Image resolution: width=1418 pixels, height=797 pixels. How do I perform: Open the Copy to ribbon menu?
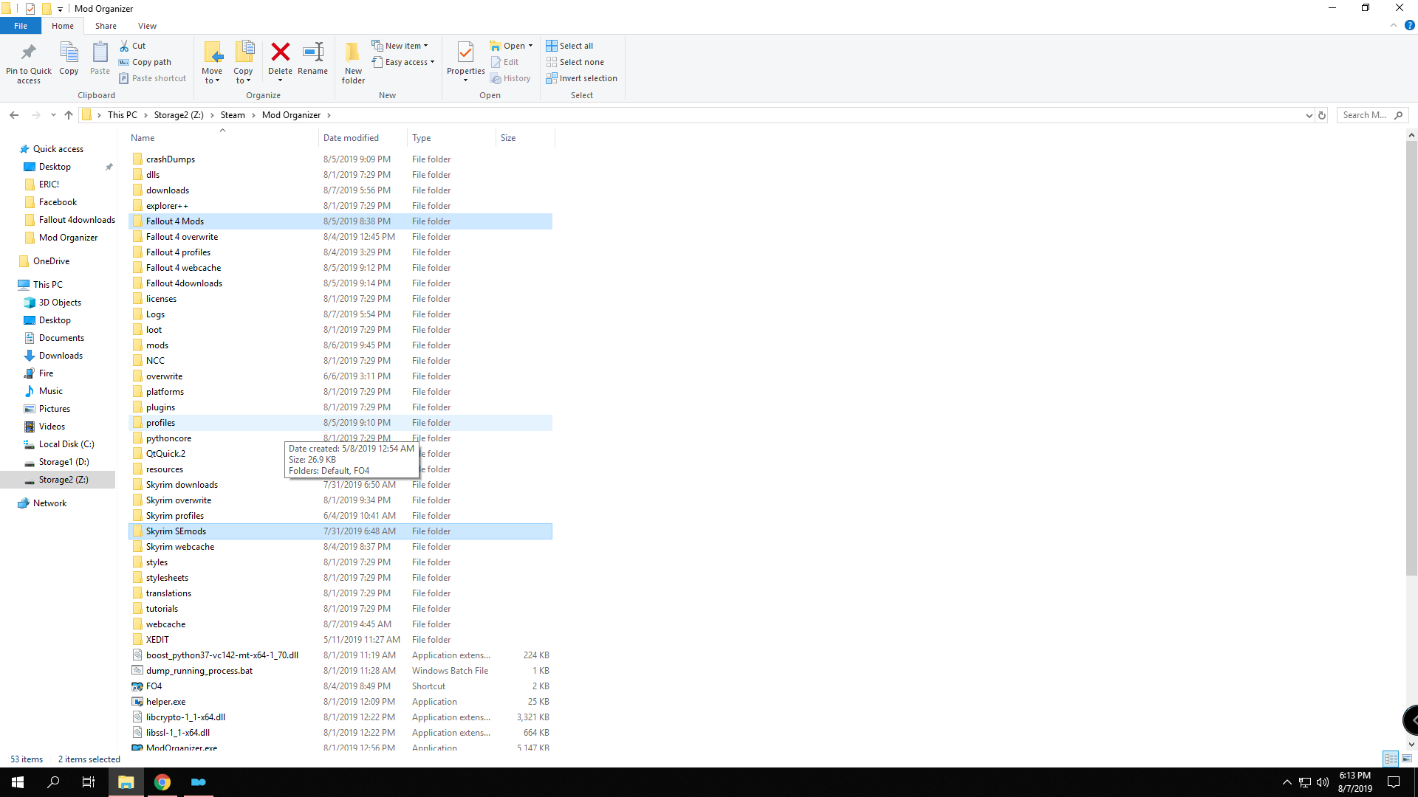(243, 63)
